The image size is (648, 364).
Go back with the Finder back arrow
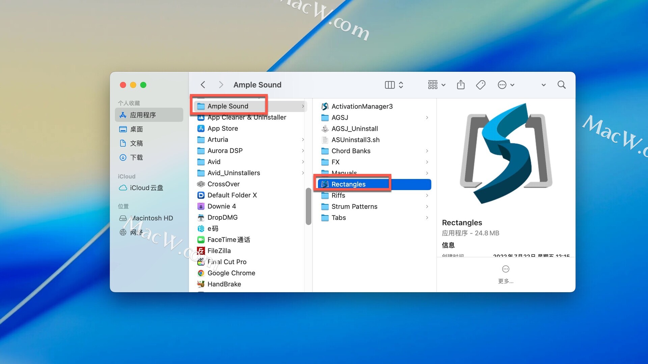(203, 85)
